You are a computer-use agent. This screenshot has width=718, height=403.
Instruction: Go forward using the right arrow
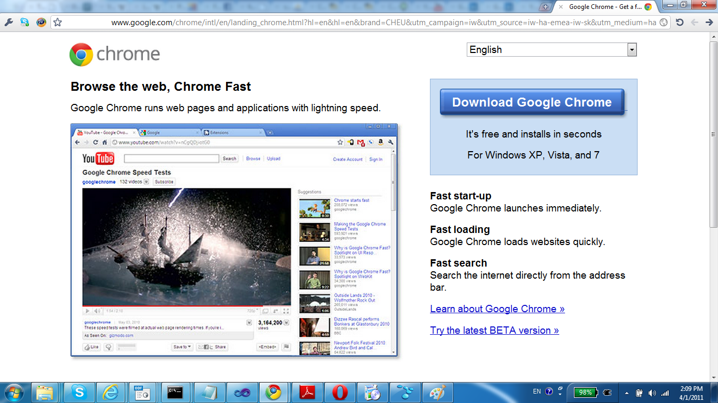click(x=709, y=23)
